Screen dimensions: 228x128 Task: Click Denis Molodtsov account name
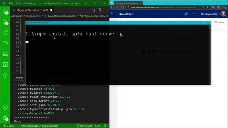(x=209, y=14)
